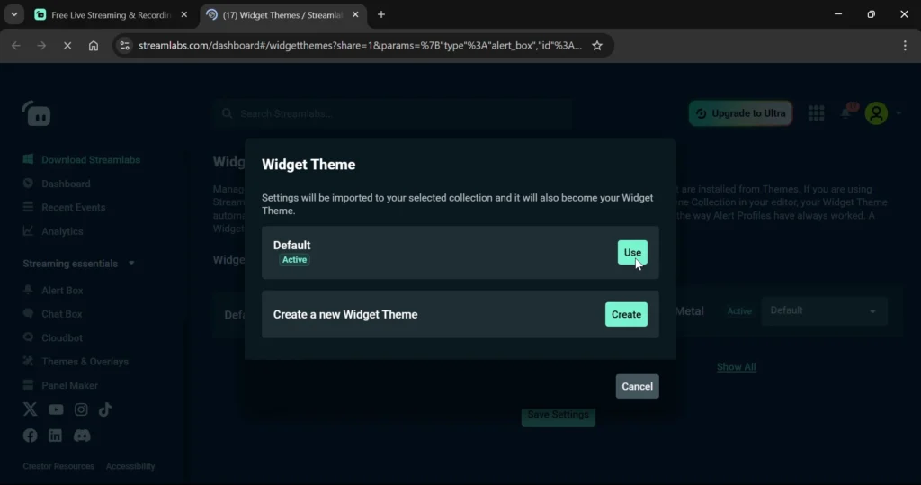Click the Create a new Widget Theme text

click(x=345, y=315)
